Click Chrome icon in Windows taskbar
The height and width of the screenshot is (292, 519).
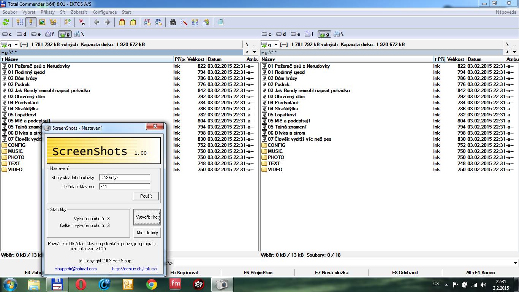click(x=152, y=284)
